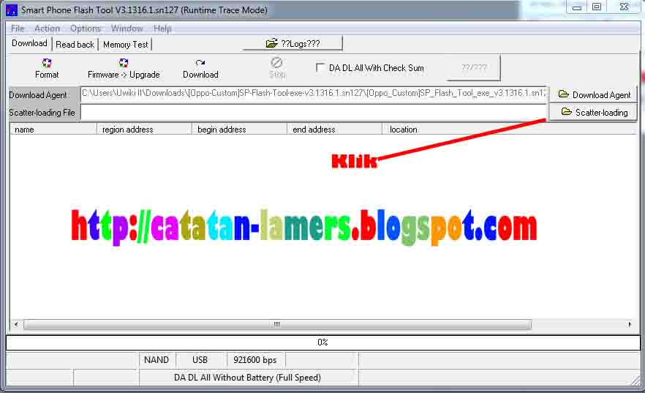Switch to the Read back tab
The width and height of the screenshot is (645, 393).
click(75, 44)
